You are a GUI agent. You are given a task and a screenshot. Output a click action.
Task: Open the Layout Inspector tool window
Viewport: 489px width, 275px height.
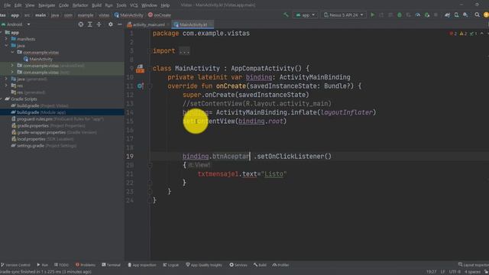pos(474,265)
